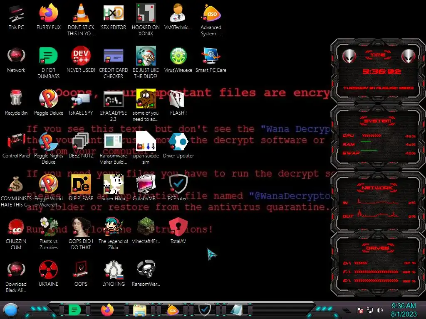Select BE JUST LIKE THE DUDE icon
426x319 pixels.
click(x=146, y=62)
